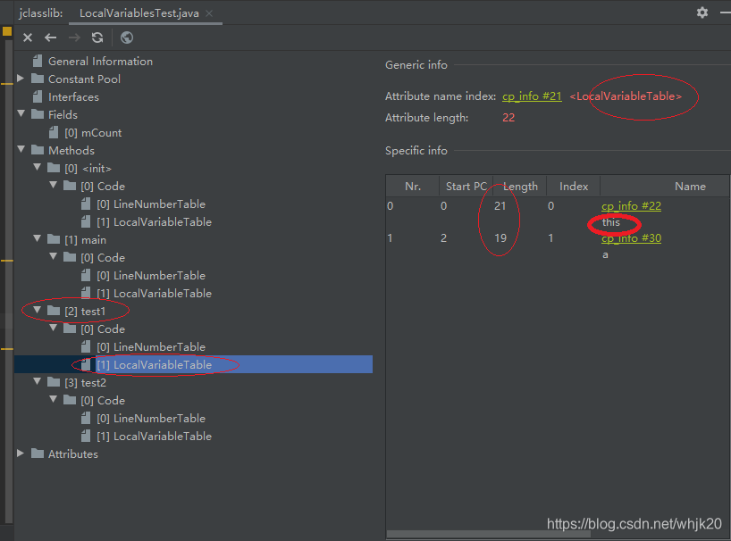Open the web browser globe icon
Screen dimensions: 731x541
pos(127,37)
